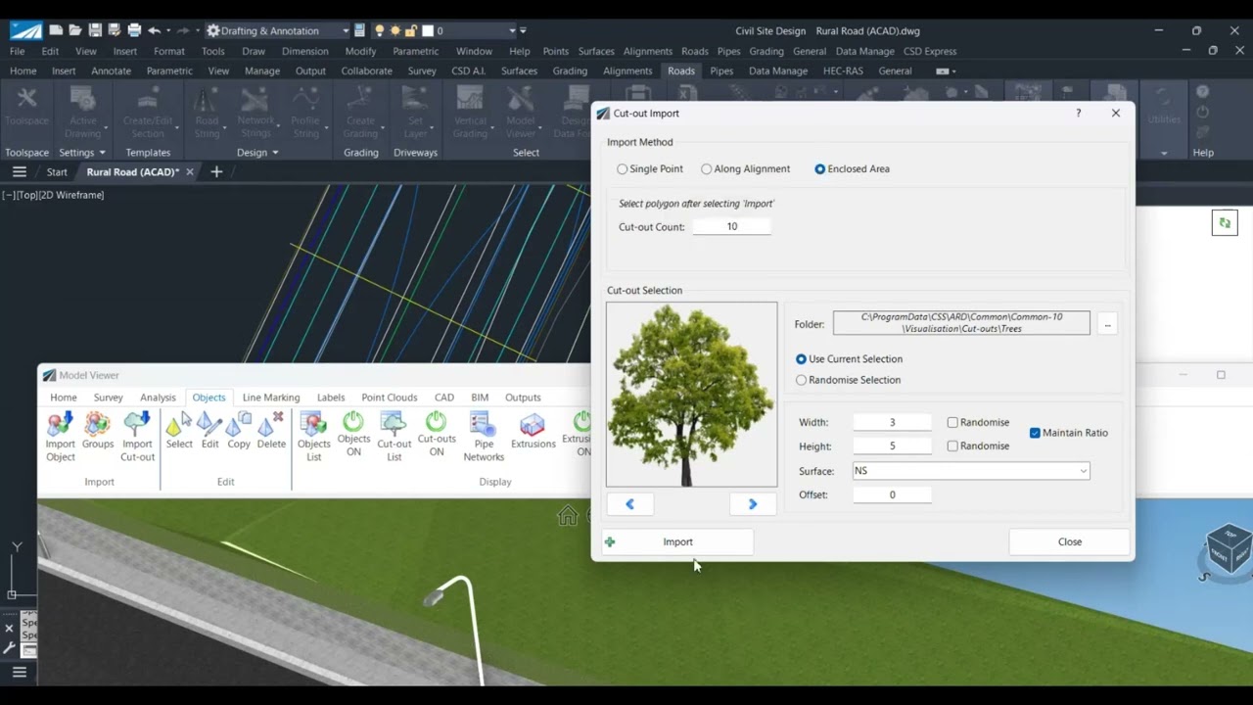Screen dimensions: 1253x705
Task: Click the Plot printer icon
Action: click(134, 30)
